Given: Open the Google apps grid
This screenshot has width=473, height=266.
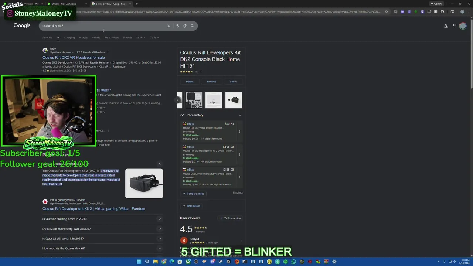Looking at the screenshot, I should pos(455,26).
